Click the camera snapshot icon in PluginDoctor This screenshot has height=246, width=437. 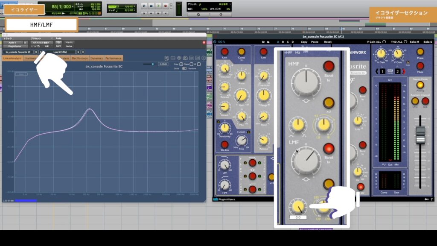[185, 58]
